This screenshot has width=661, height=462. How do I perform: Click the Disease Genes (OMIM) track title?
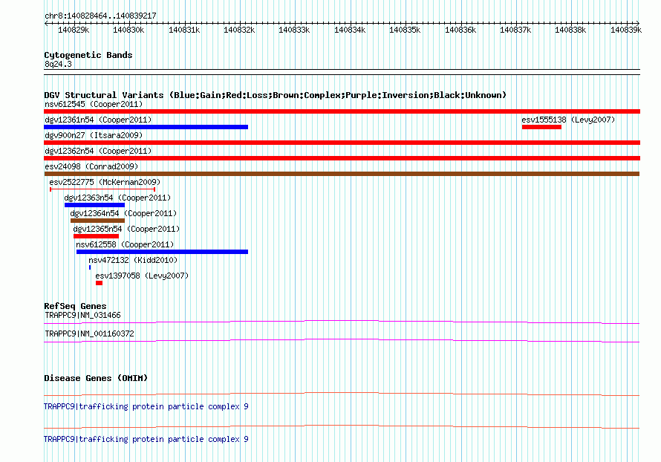[x=96, y=378]
